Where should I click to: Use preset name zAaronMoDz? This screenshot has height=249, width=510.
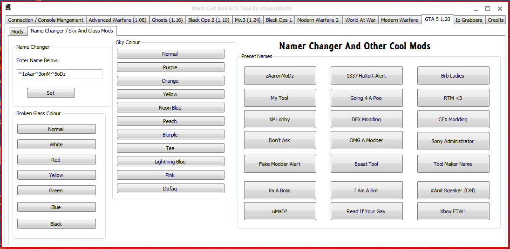280,76
